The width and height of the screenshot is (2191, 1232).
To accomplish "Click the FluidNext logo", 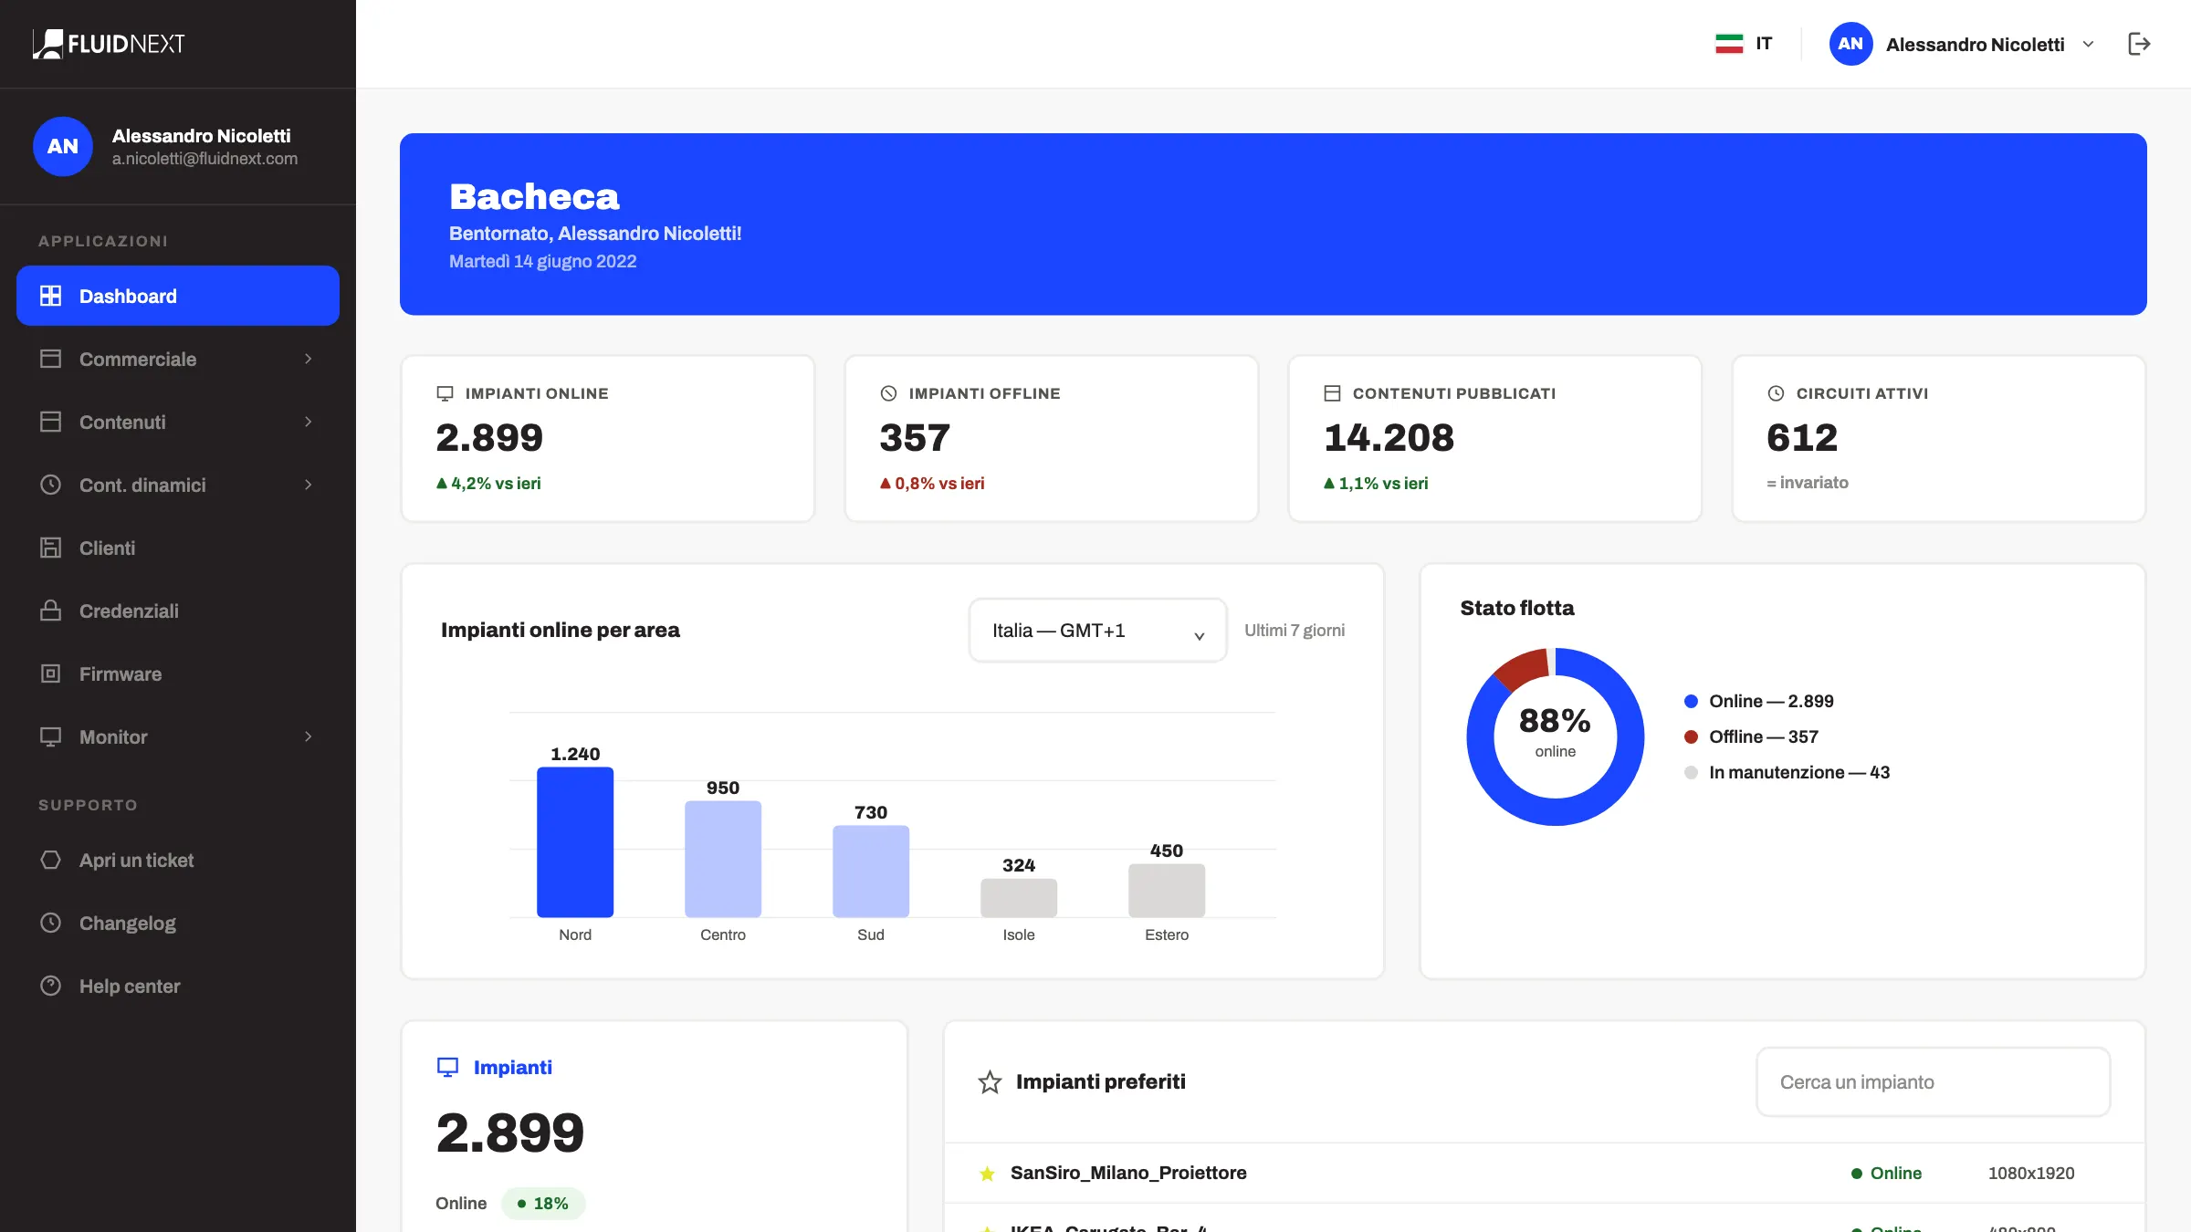I will click(x=109, y=44).
